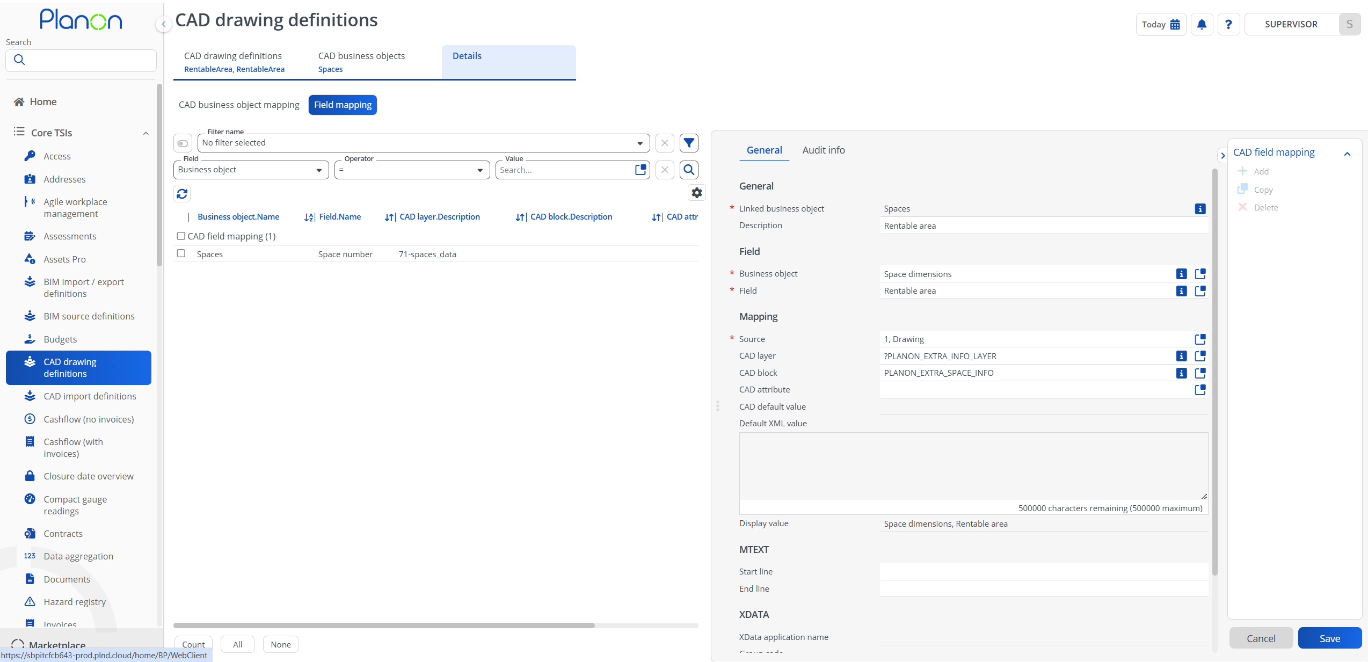This screenshot has width=1368, height=662.
Task: Toggle the filter on/off switch
Action: [183, 143]
